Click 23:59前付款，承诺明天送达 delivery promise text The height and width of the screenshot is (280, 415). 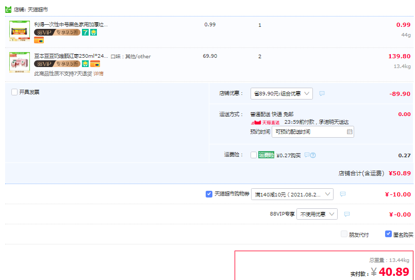pyautogui.click(x=317, y=122)
